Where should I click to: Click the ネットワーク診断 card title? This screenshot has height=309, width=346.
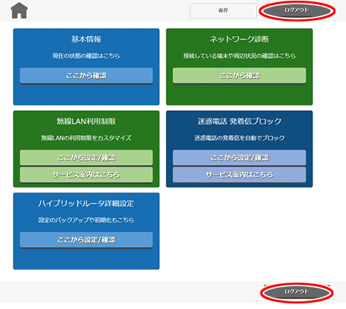point(239,39)
